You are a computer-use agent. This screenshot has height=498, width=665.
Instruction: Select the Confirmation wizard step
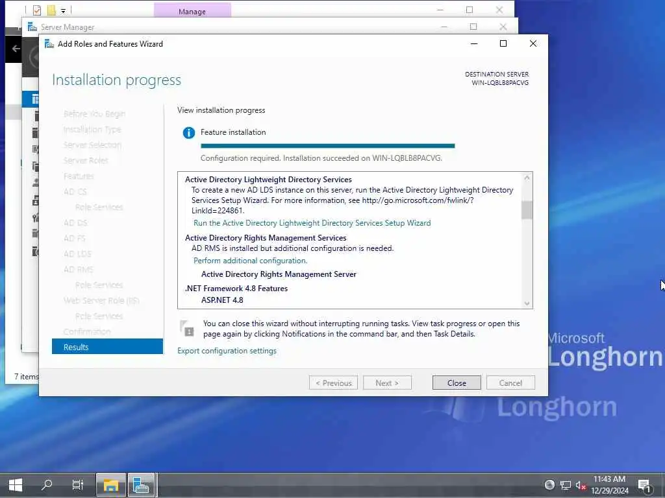point(87,331)
